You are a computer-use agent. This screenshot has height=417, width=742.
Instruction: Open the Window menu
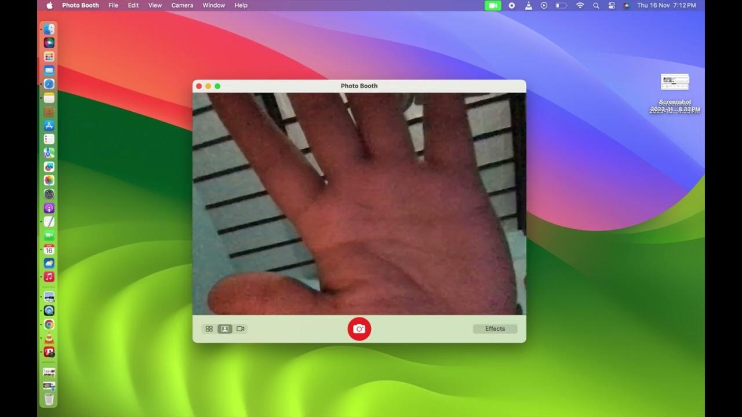(214, 5)
